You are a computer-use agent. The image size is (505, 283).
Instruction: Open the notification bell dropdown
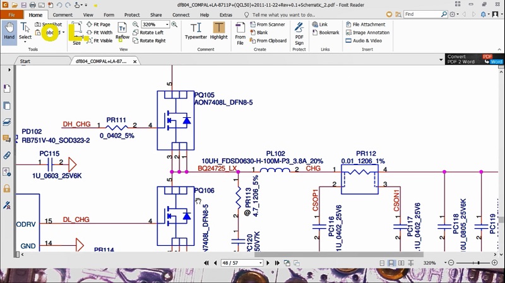(485, 14)
